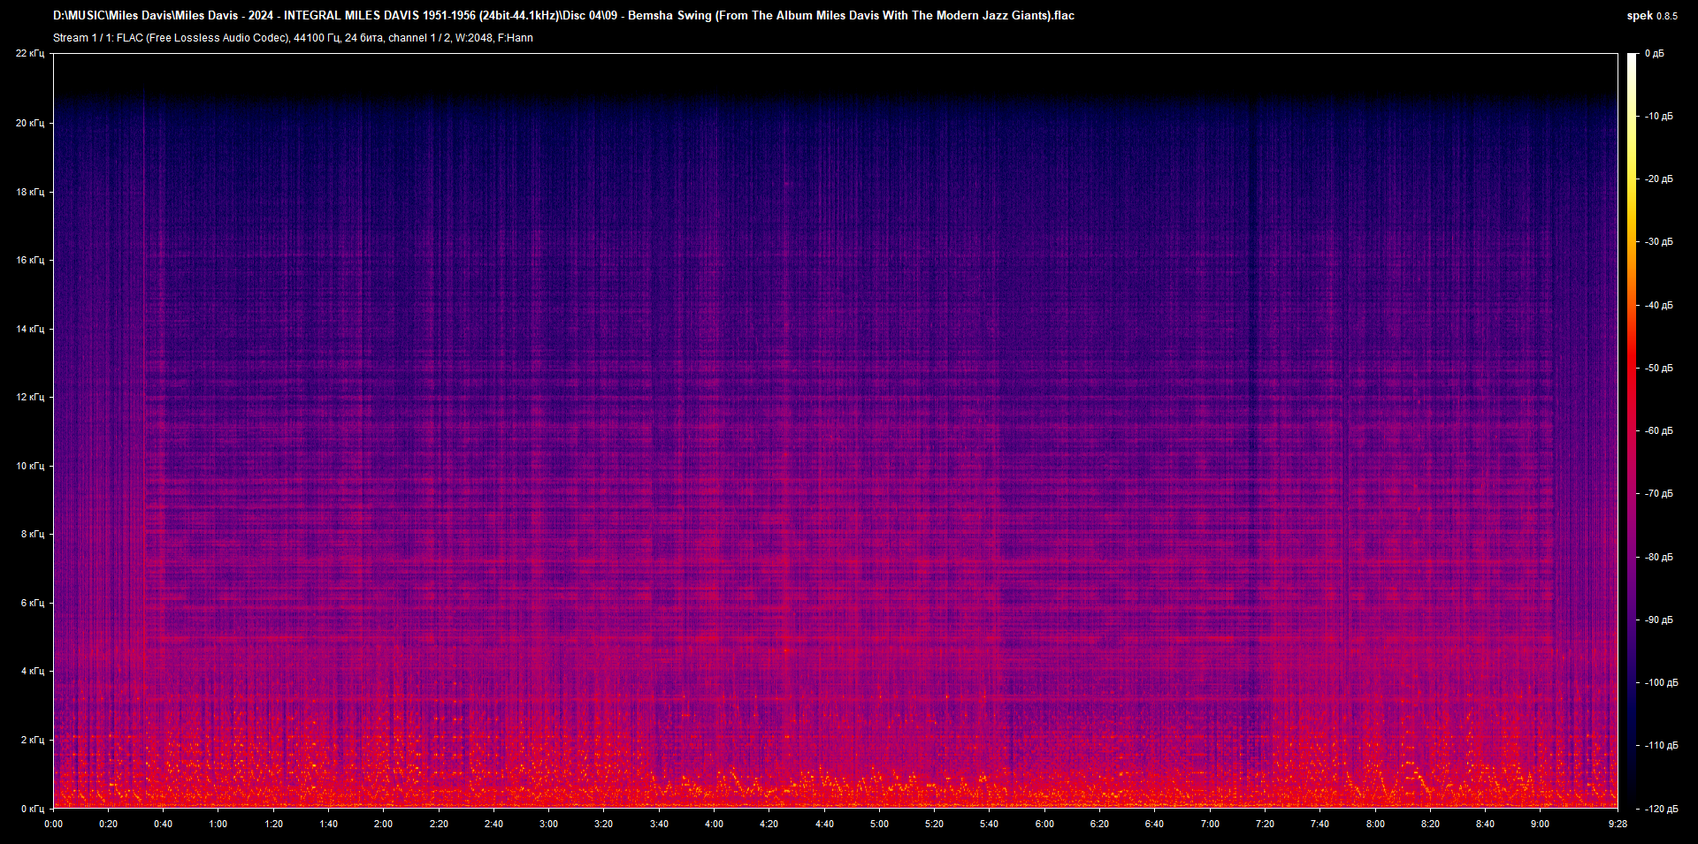Click the '16 кГц' frequency axis label
Viewport: 1698px width, 844px height.
pos(30,260)
